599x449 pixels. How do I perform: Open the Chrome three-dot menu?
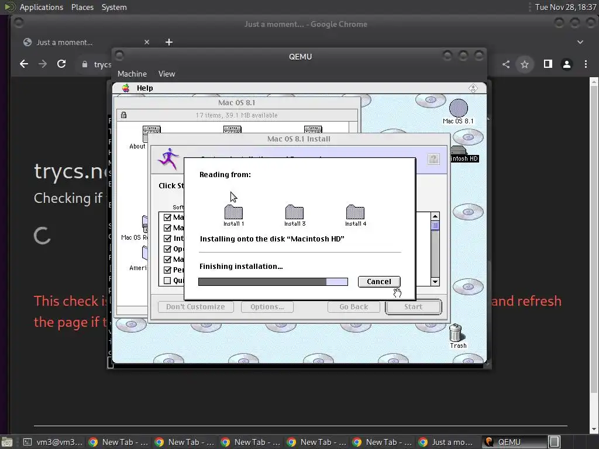click(586, 64)
